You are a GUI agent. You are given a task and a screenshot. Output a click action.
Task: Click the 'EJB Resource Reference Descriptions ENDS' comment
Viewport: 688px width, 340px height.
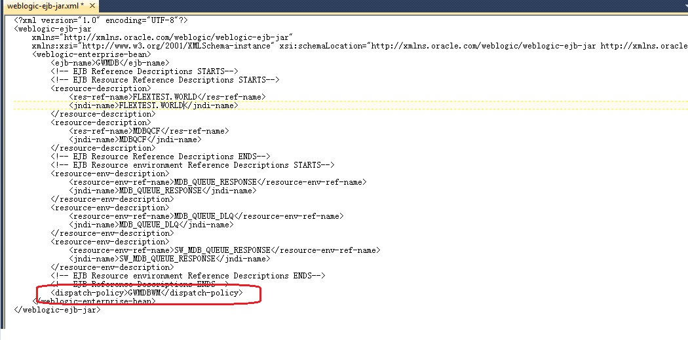coord(160,157)
